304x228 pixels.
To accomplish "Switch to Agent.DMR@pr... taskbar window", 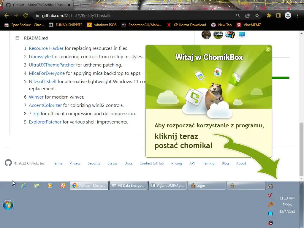I will [x=168, y=186].
